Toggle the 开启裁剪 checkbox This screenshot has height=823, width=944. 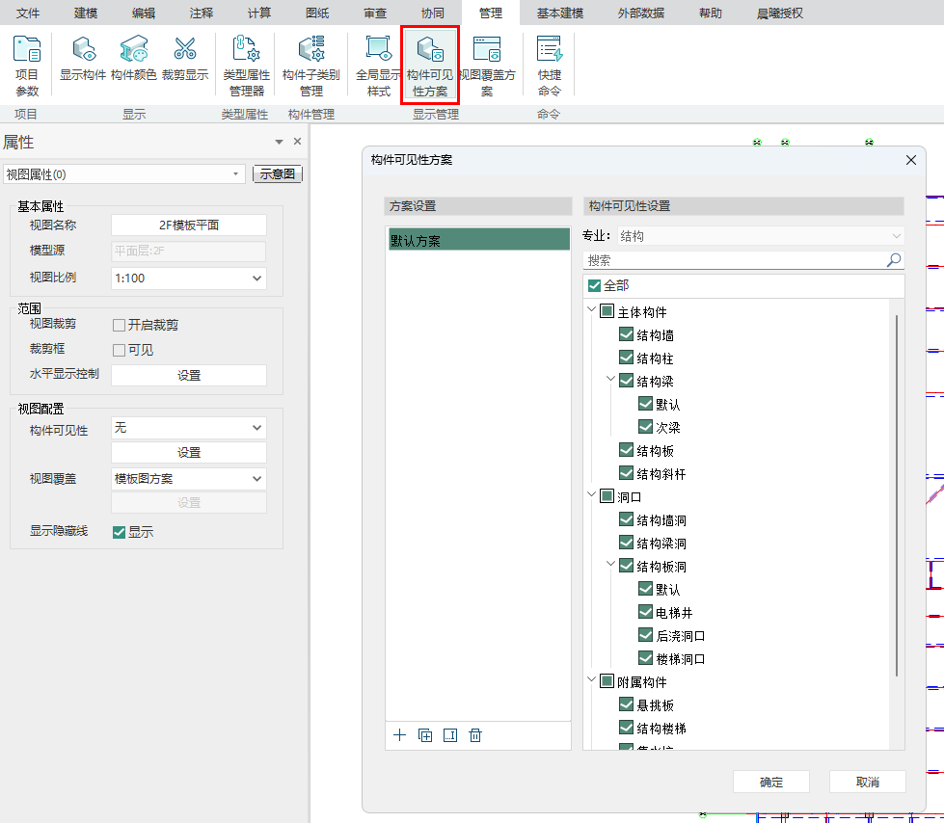click(120, 326)
